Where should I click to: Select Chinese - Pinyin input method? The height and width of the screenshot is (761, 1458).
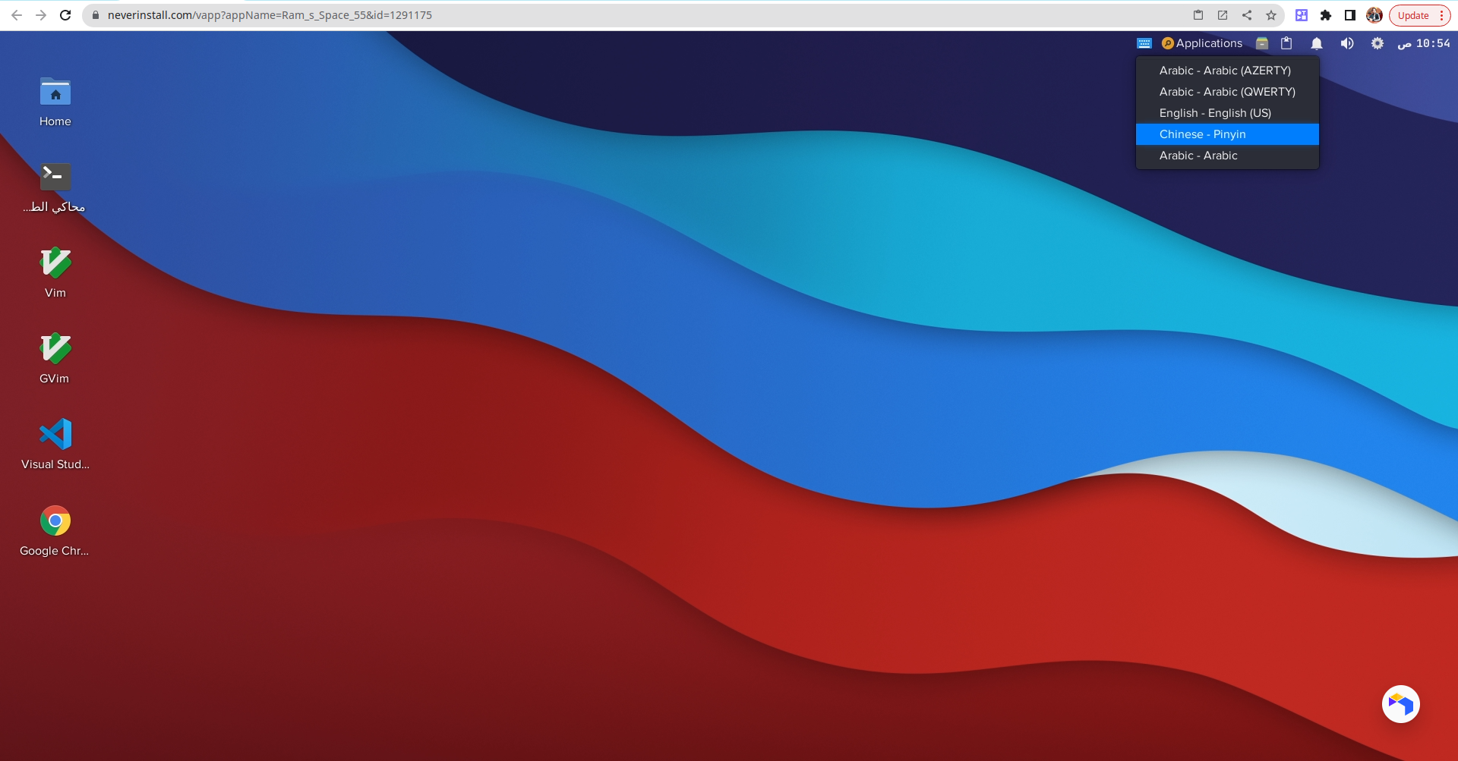tap(1202, 134)
